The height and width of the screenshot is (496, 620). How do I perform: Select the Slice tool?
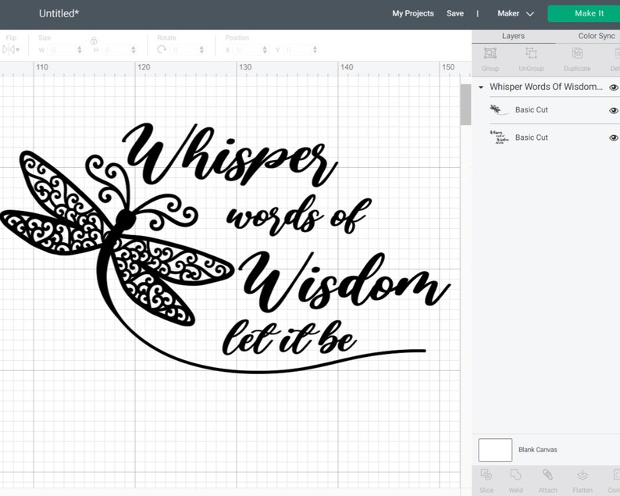486,474
